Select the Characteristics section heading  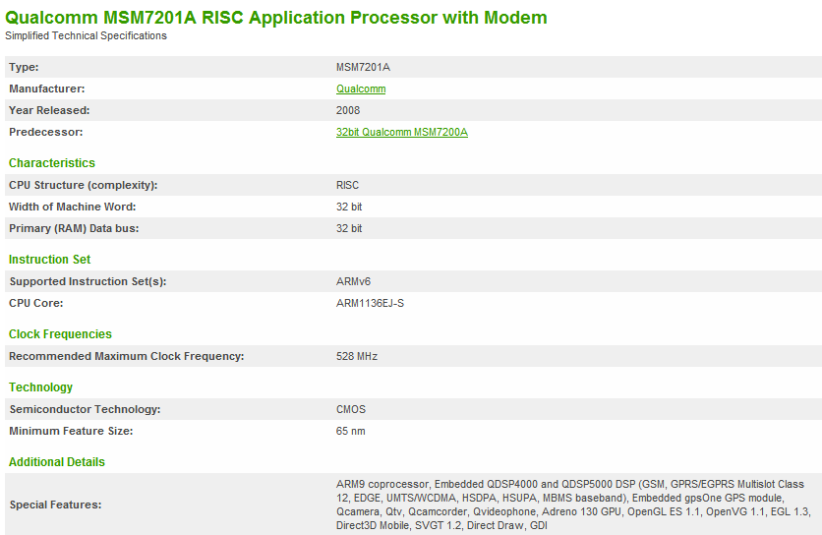coord(52,163)
